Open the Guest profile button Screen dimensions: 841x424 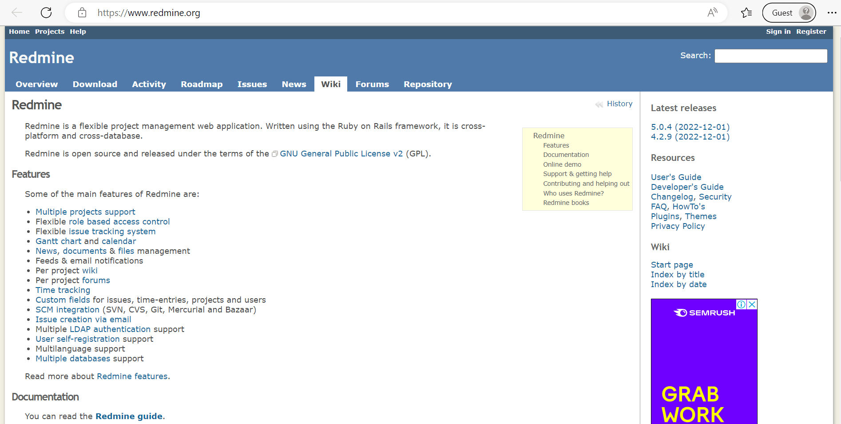coord(789,12)
